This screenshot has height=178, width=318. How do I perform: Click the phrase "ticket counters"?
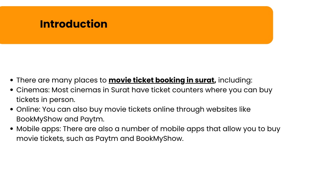coord(177,90)
